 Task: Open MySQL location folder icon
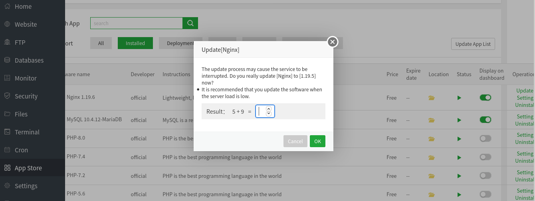[432, 120]
